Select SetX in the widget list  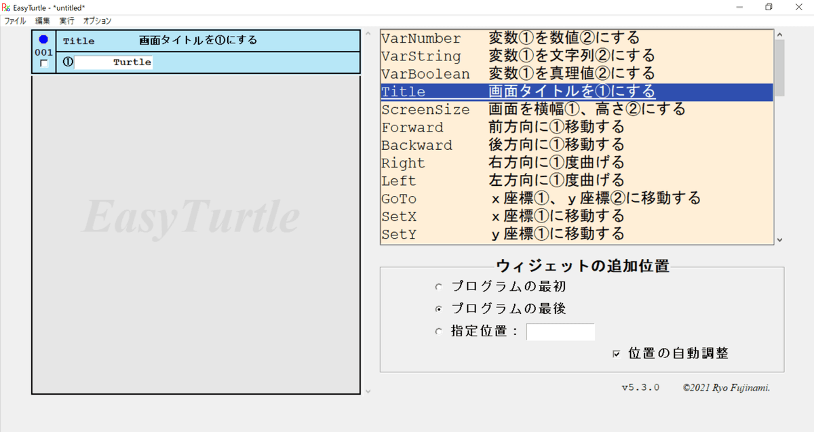click(x=577, y=216)
